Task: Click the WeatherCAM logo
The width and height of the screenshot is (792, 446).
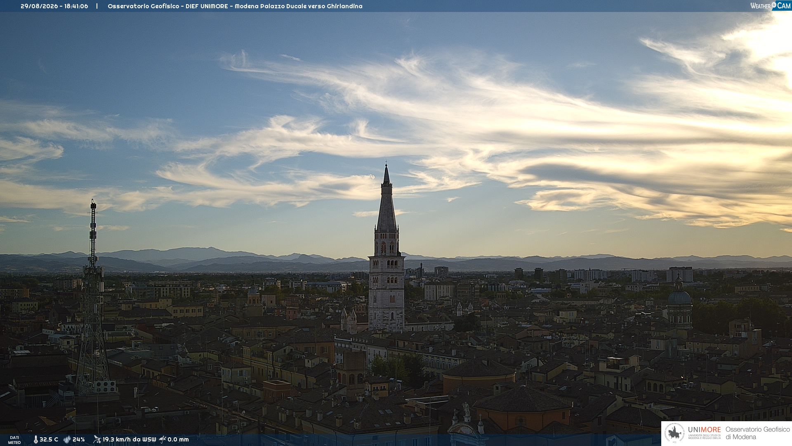Action: click(x=770, y=6)
